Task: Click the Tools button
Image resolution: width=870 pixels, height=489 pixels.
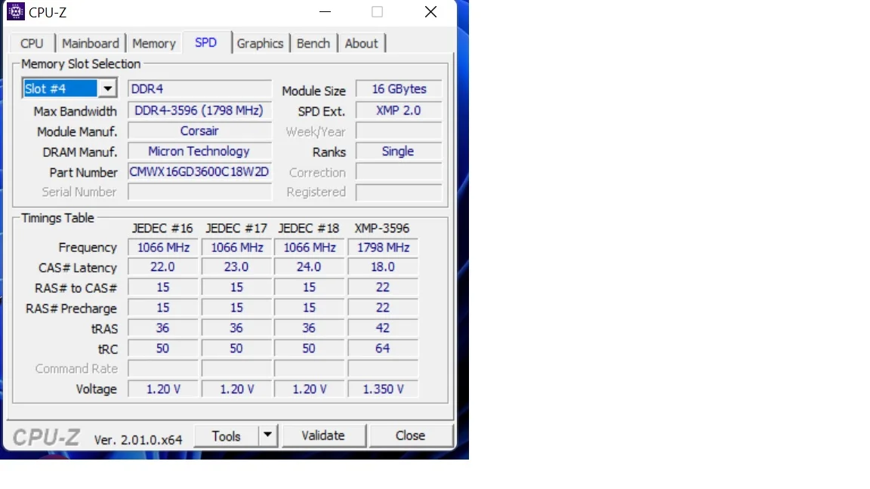Action: tap(227, 435)
